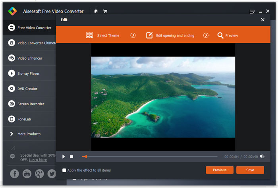278x188 pixels.
Task: Open the feedback menu icon in title bar
Action: pos(252,12)
